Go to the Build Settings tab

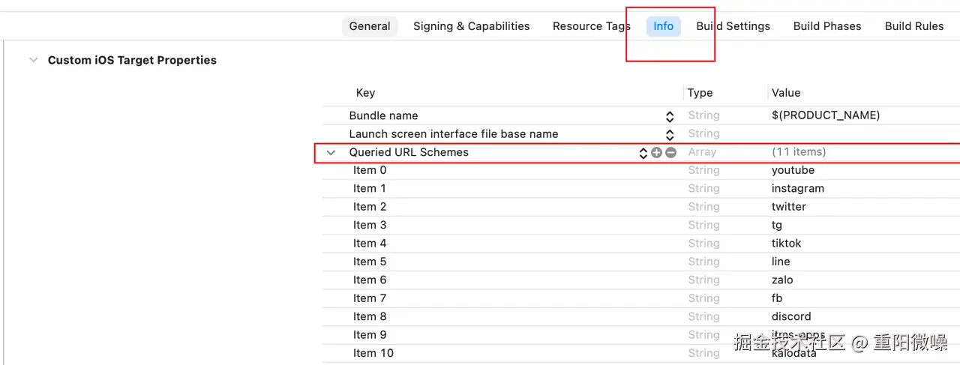733,26
